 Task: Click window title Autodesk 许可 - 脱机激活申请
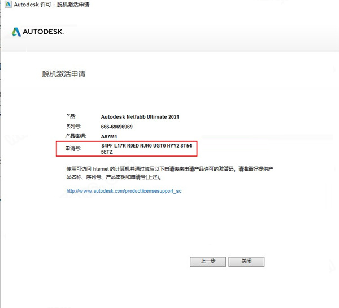(51, 5)
